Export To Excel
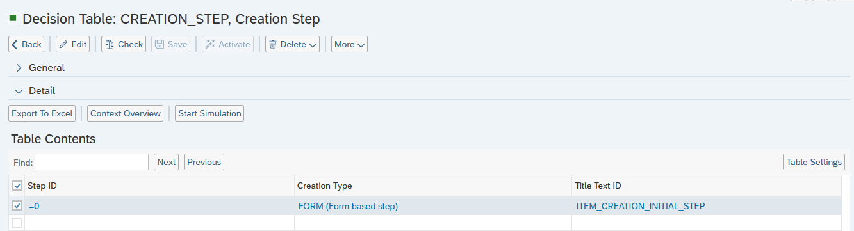The image size is (854, 231). (x=42, y=113)
